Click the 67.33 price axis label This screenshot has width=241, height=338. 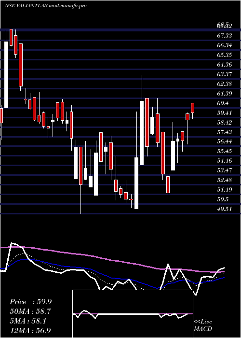pos(225,35)
